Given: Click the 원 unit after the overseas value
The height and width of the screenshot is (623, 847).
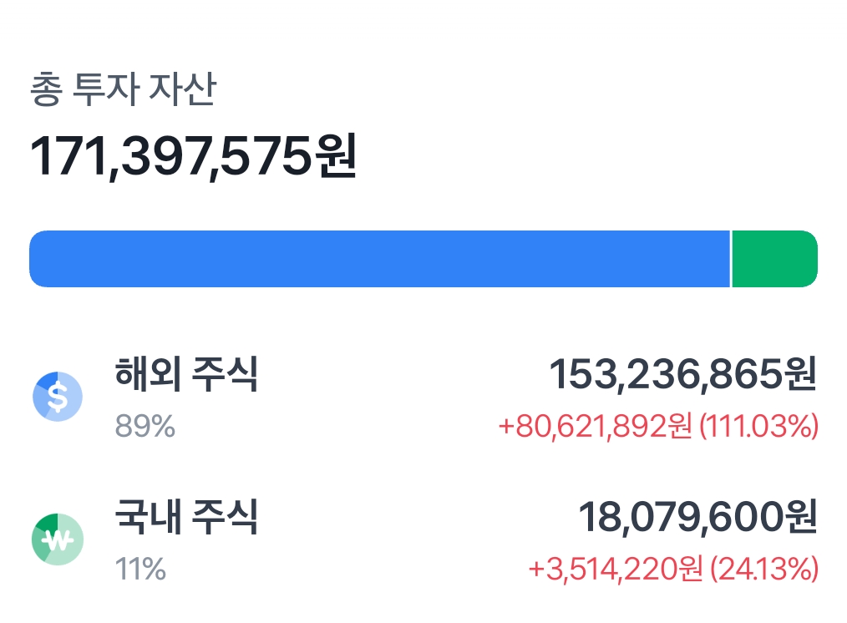Looking at the screenshot, I should (798, 376).
